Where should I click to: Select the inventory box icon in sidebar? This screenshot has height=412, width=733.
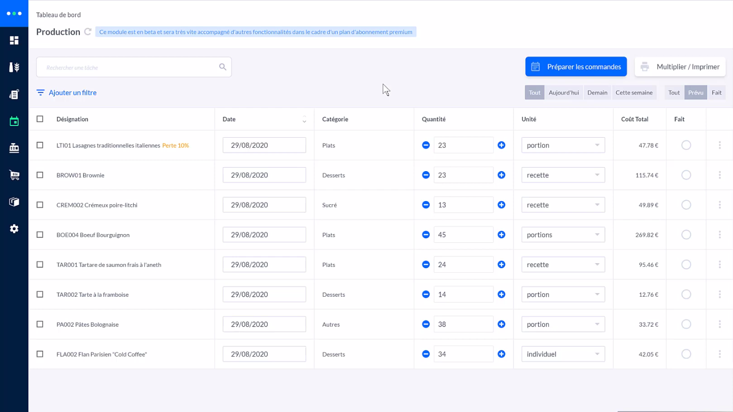tap(14, 202)
